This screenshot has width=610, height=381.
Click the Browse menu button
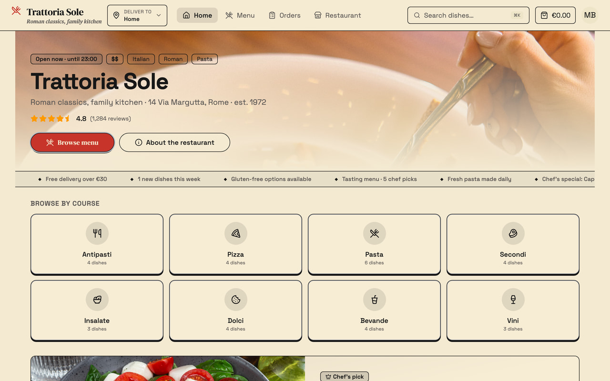pyautogui.click(x=72, y=142)
